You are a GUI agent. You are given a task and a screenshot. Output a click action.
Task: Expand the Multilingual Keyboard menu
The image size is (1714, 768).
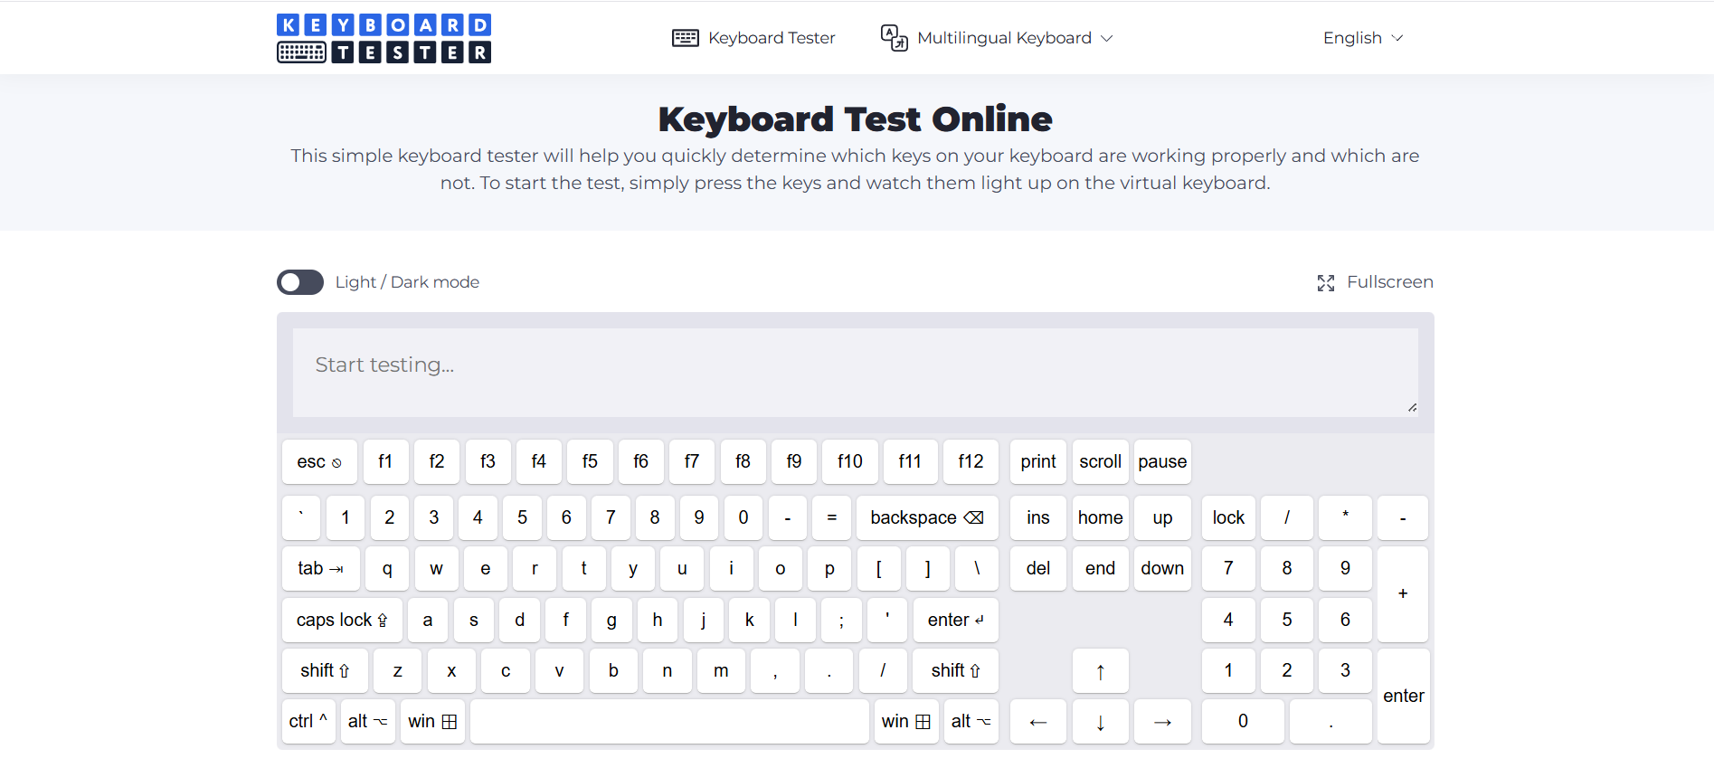997,38
